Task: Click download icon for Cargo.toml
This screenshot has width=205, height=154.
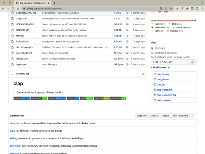Action: pos(127,19)
